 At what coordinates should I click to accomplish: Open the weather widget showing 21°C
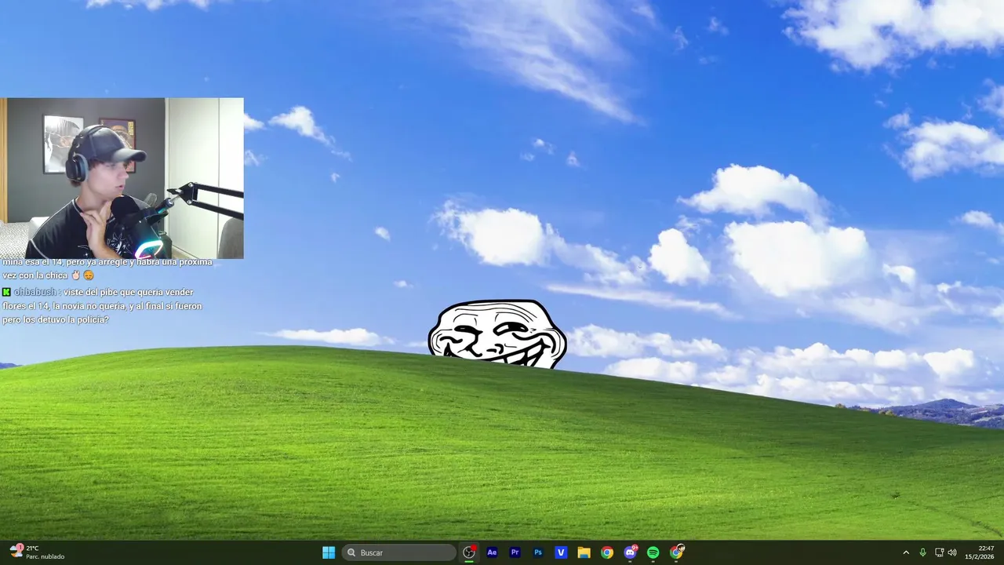[38, 552]
